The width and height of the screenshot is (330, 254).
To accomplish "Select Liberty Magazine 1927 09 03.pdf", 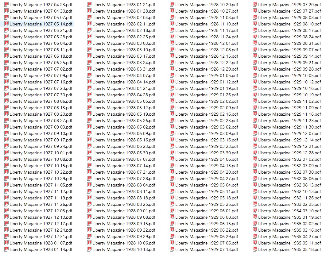I will tap(38, 127).
